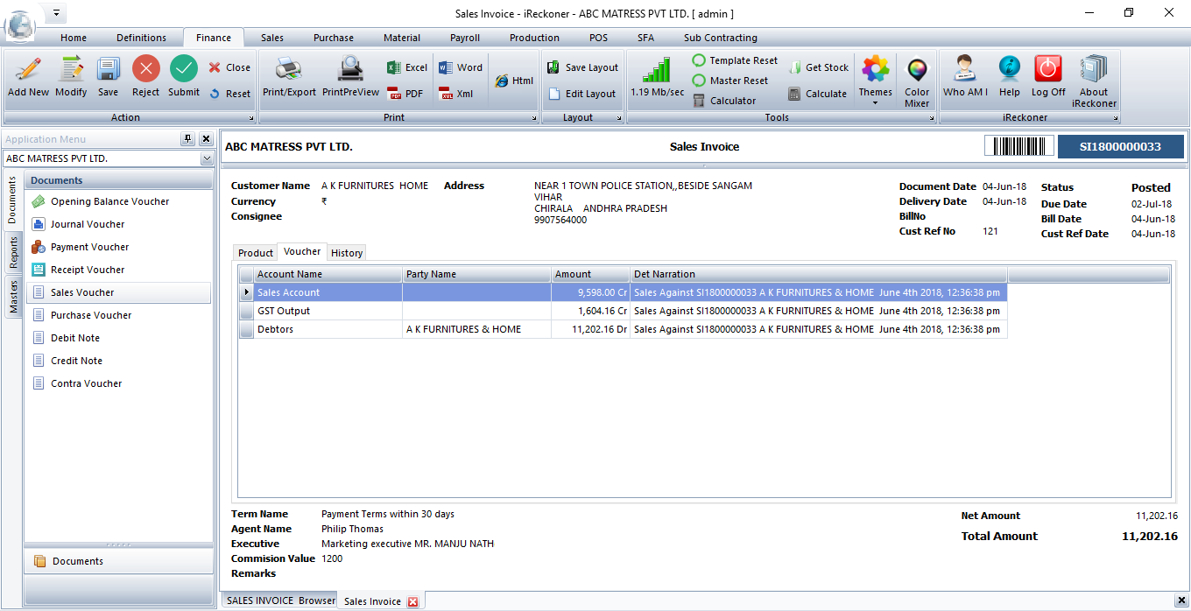The image size is (1191, 611).
Task: Switch to the Sales ribbon tab
Action: pyautogui.click(x=272, y=38)
